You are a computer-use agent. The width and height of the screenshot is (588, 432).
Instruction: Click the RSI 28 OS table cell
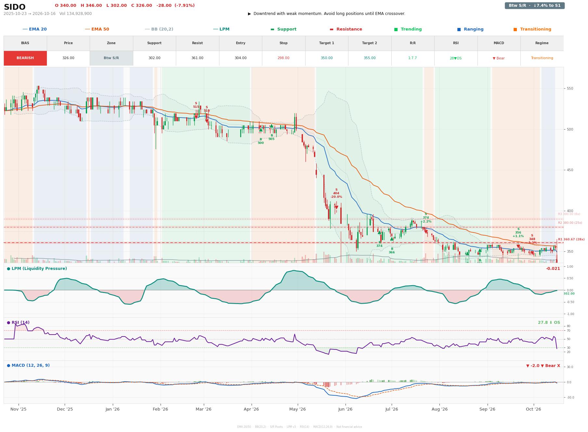tap(456, 58)
